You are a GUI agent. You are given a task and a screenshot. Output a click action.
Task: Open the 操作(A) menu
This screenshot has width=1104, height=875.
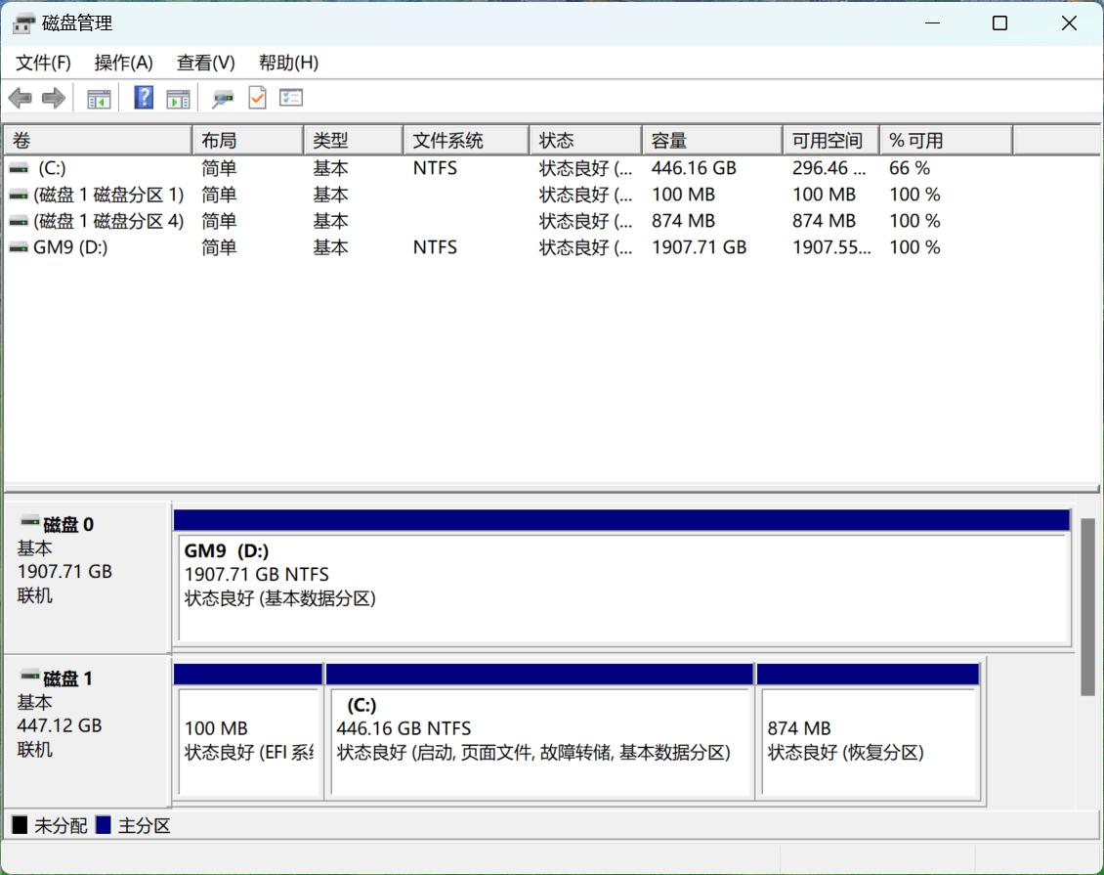coord(123,63)
